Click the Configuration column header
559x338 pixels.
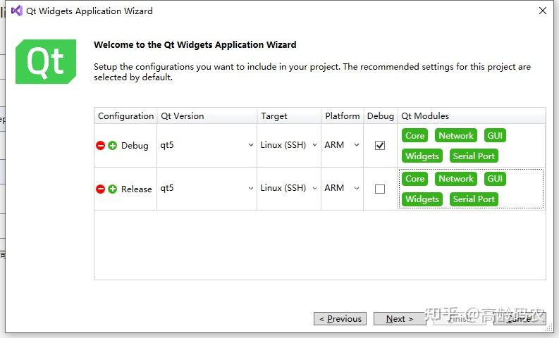click(125, 116)
